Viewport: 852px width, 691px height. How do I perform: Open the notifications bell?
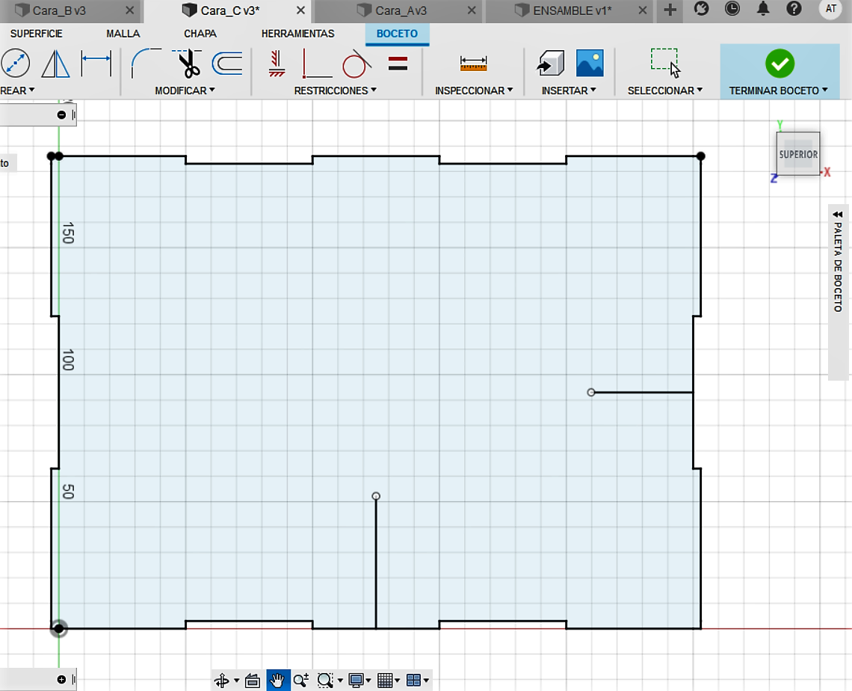(x=763, y=9)
